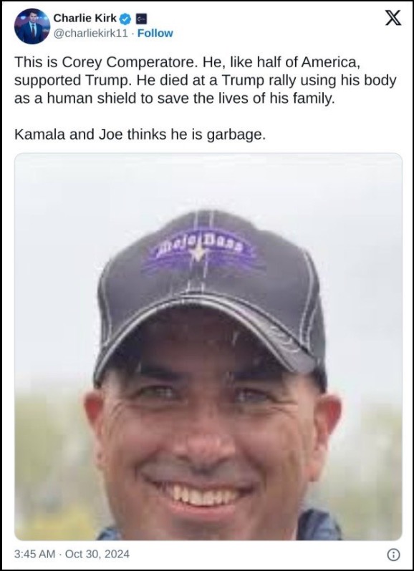The height and width of the screenshot is (571, 414).
Task: Open the 3:45 AM timestamp link
Action: (34, 555)
